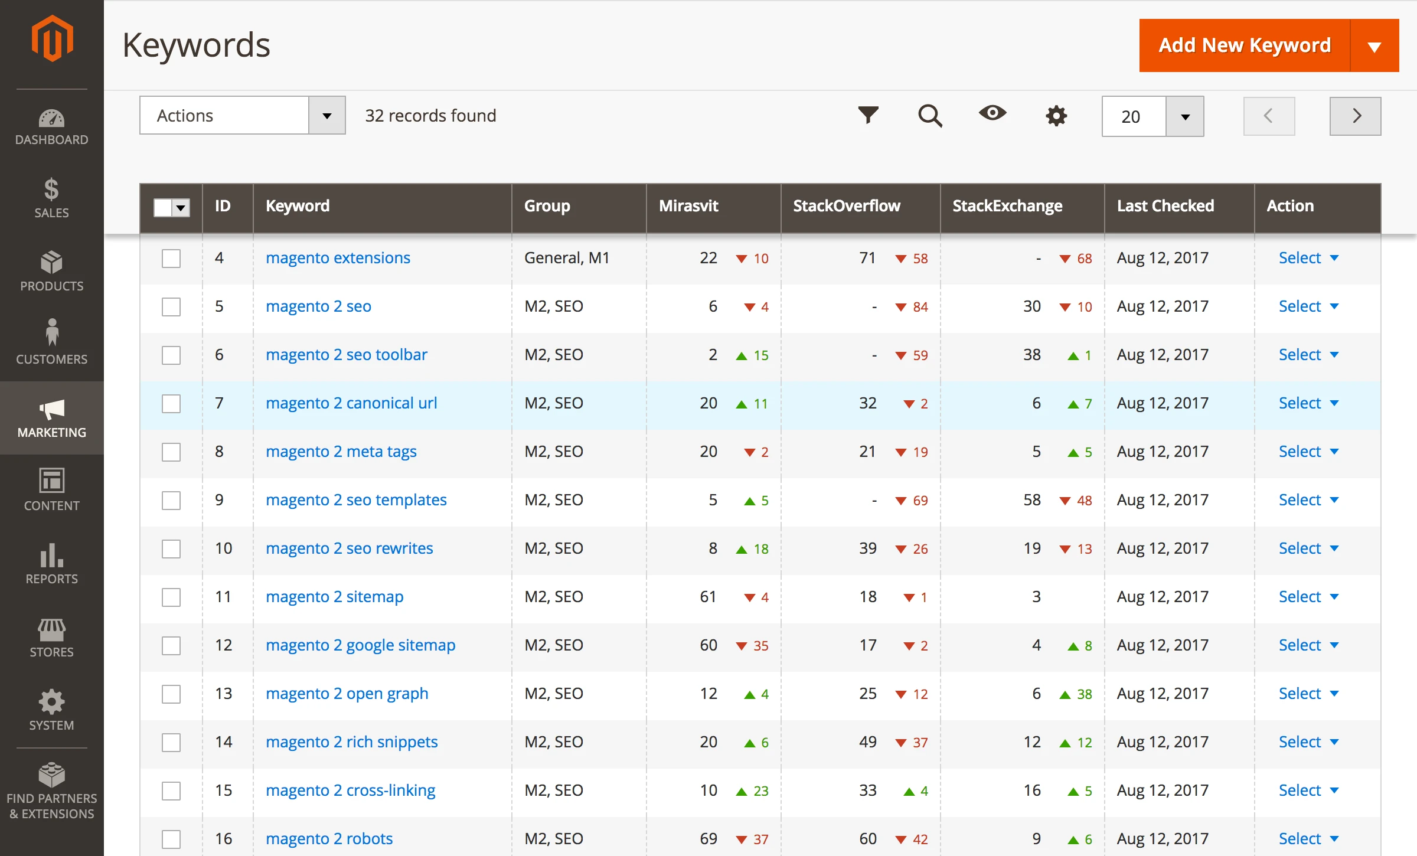Open the Stores storefront icon

click(x=51, y=629)
